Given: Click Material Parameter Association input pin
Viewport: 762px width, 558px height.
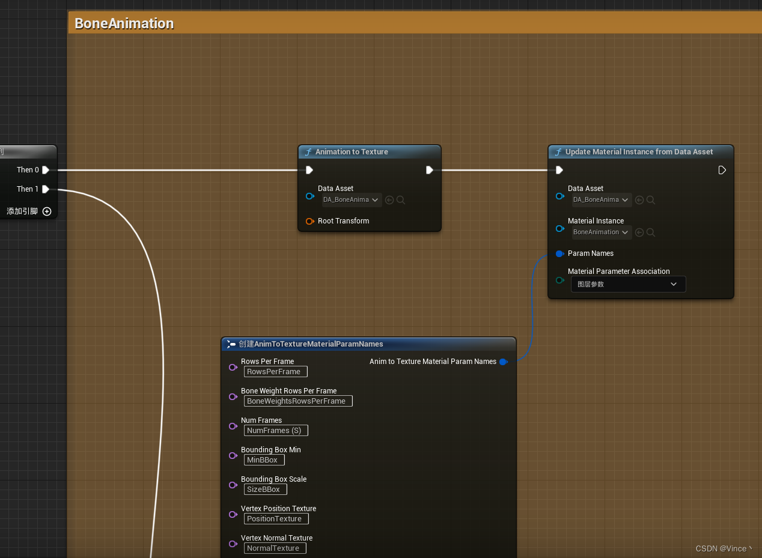Looking at the screenshot, I should [560, 280].
